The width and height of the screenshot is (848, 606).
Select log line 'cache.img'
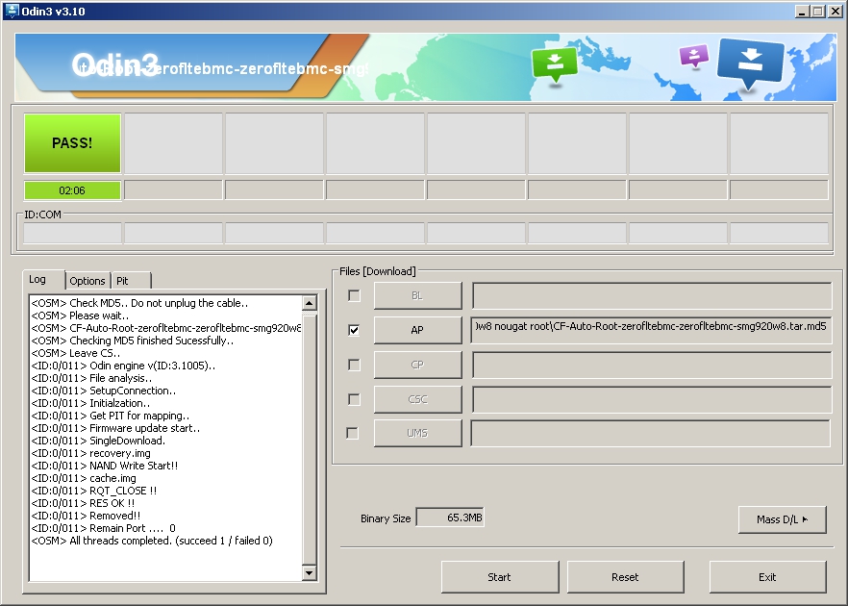point(84,478)
